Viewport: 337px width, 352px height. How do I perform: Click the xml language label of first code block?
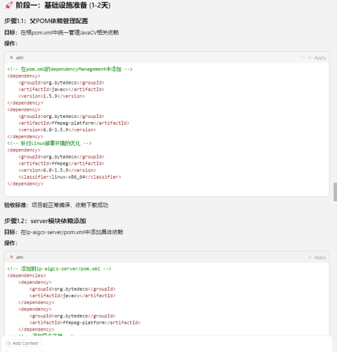[x=20, y=58]
